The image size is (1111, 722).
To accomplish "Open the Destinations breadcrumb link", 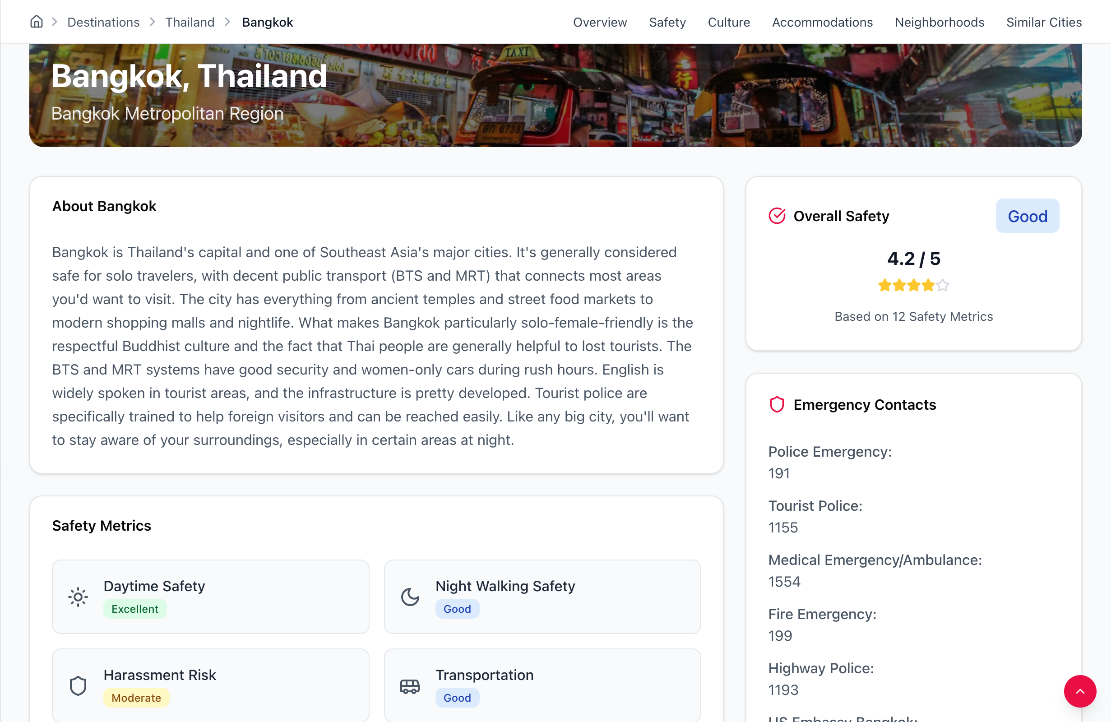I will click(103, 22).
